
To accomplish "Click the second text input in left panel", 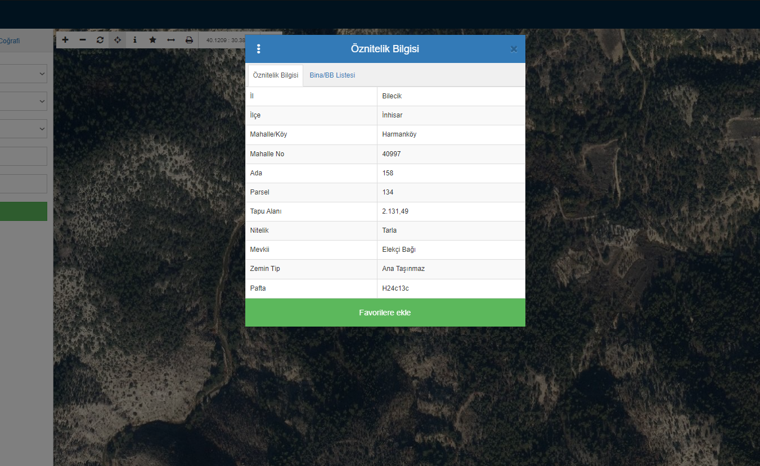I will coord(24,184).
